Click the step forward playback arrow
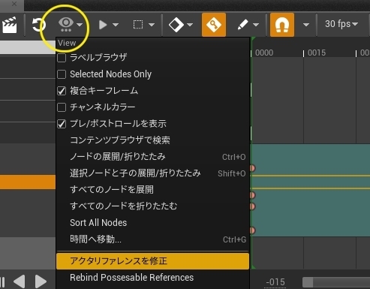Image resolution: width=370 pixels, height=289 pixels. (41, 281)
